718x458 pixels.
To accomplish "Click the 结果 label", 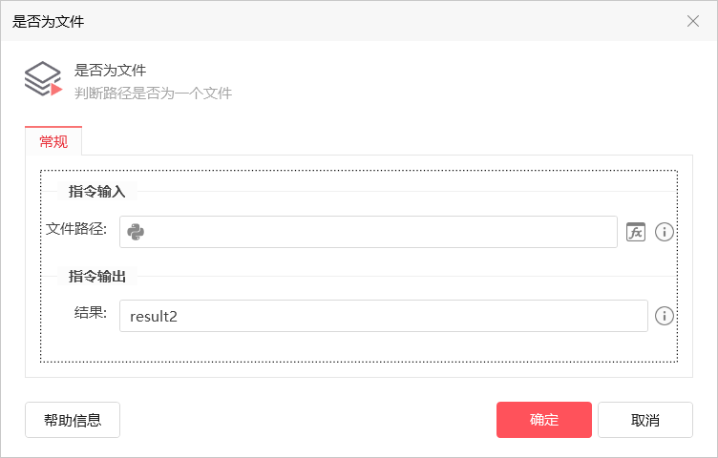I will [x=91, y=313].
